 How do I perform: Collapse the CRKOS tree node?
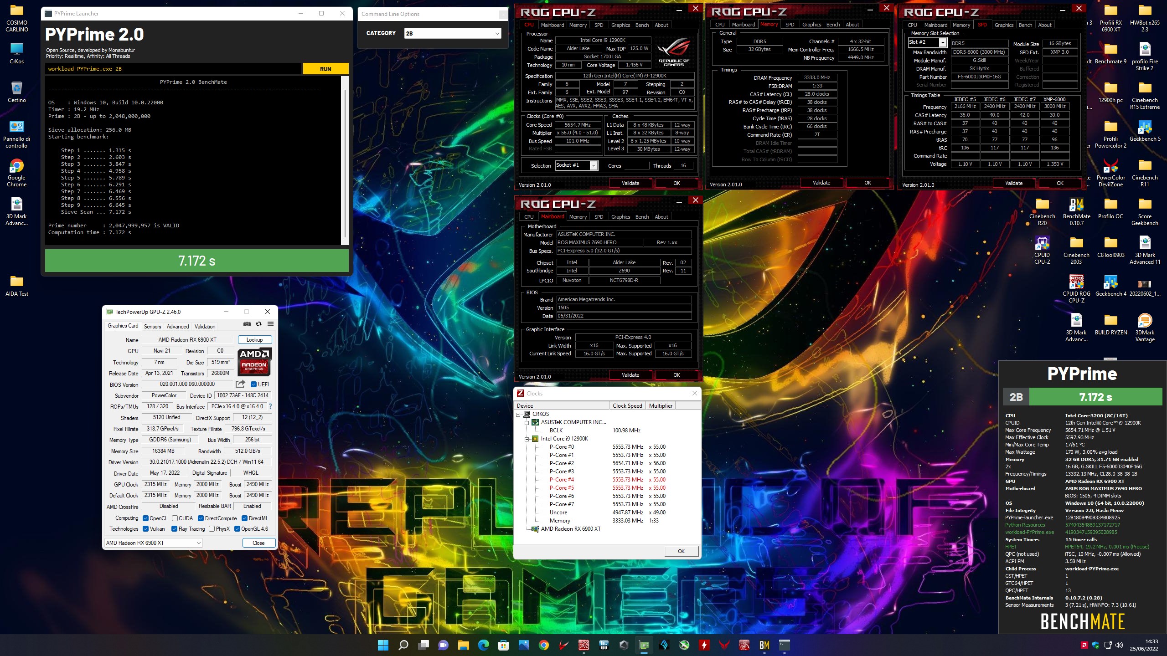518,414
